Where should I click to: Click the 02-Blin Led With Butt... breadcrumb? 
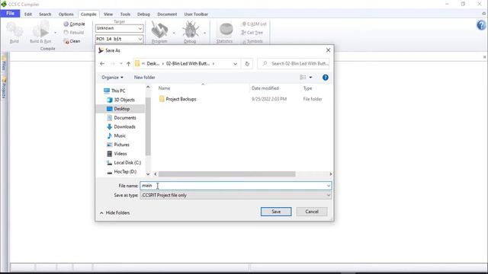pyautogui.click(x=188, y=63)
